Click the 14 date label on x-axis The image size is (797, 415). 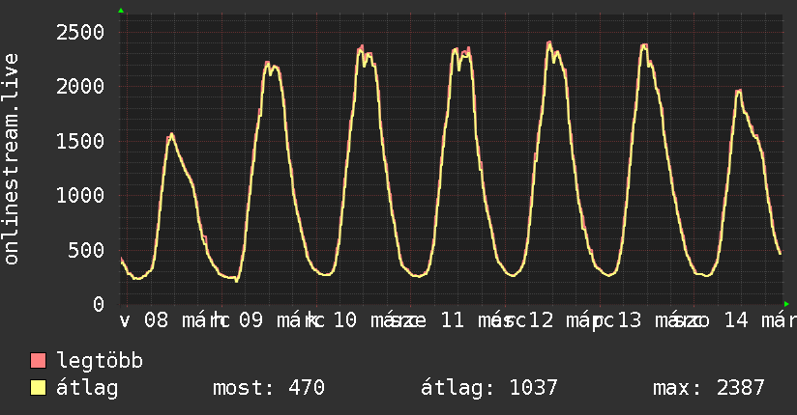click(736, 320)
